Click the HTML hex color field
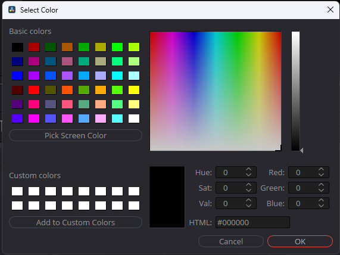The width and height of the screenshot is (340, 255). 252,222
